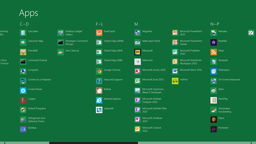Open Default Programs icon
This screenshot has width=256, height=144.
(23, 110)
